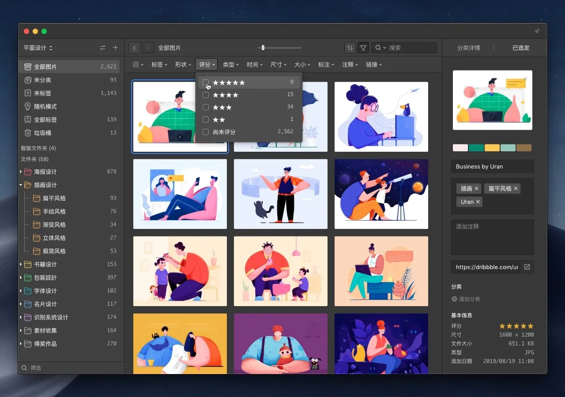Select the 字体设计 folder
The width and height of the screenshot is (565, 397).
[x=69, y=291]
